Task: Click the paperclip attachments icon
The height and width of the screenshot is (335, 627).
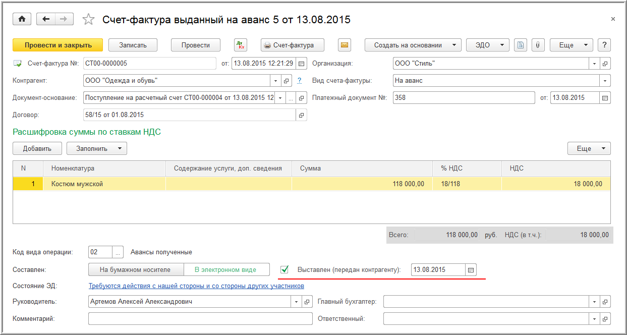Action: pyautogui.click(x=537, y=45)
